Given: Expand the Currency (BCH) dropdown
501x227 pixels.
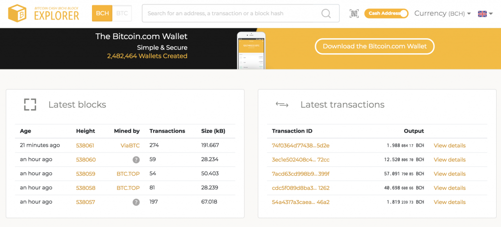Looking at the screenshot, I should pyautogui.click(x=442, y=14).
